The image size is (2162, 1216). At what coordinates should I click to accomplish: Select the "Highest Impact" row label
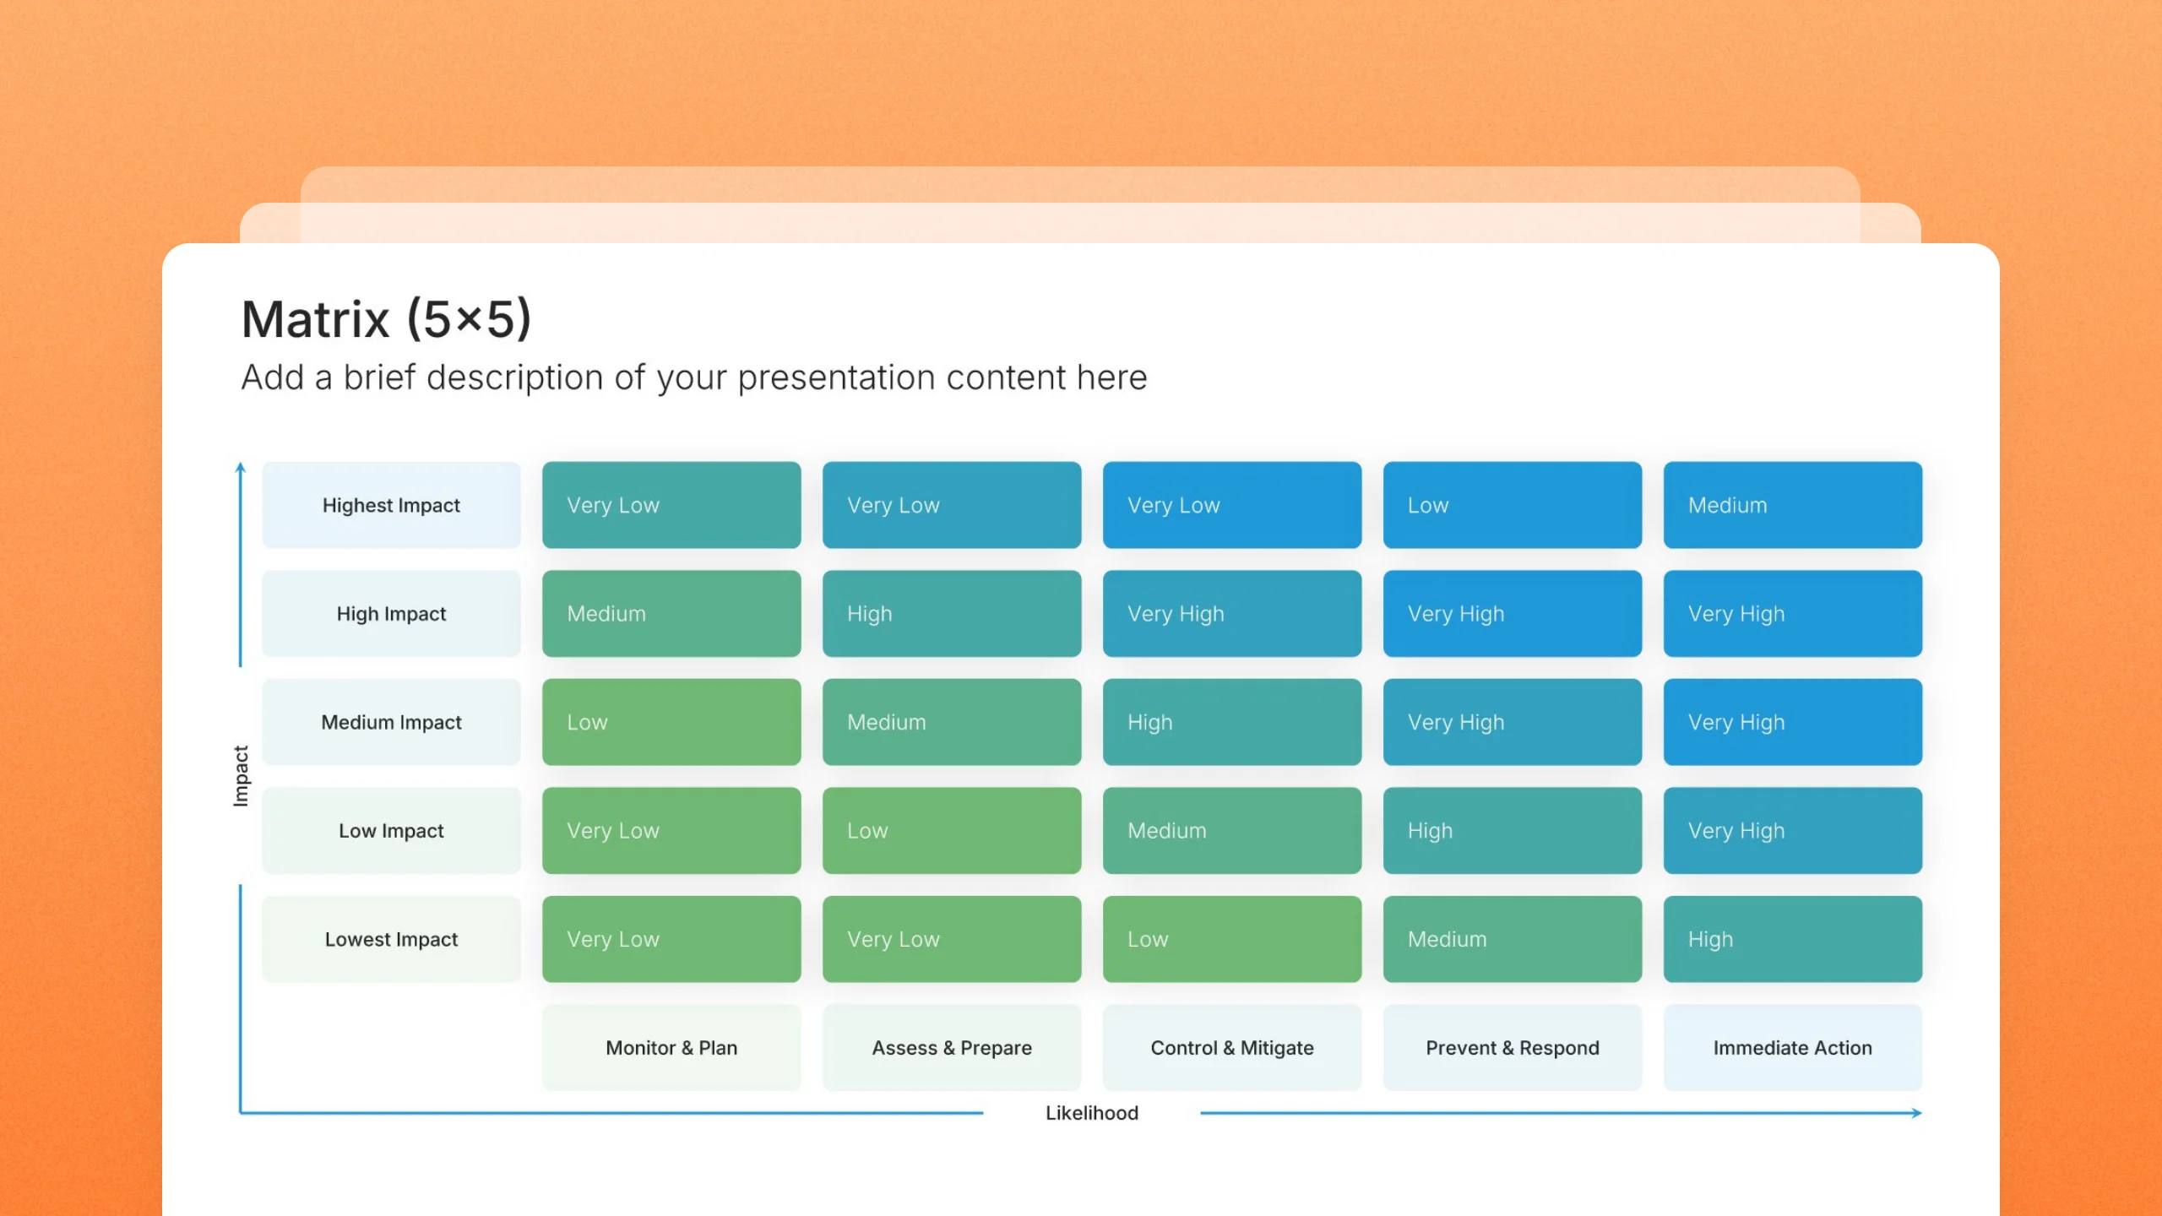[x=391, y=505]
